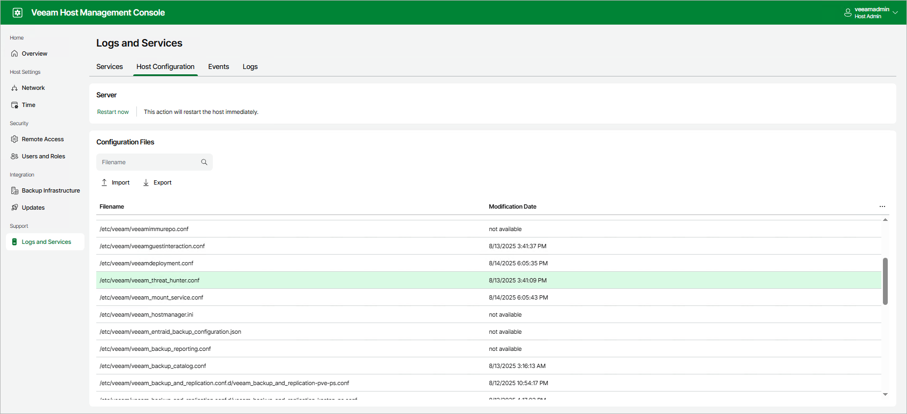The width and height of the screenshot is (907, 414).
Task: Click the Restart now link
Action: click(x=113, y=112)
